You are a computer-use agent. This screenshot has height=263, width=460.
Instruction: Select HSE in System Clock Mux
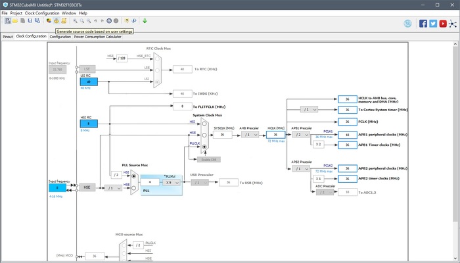point(204,135)
